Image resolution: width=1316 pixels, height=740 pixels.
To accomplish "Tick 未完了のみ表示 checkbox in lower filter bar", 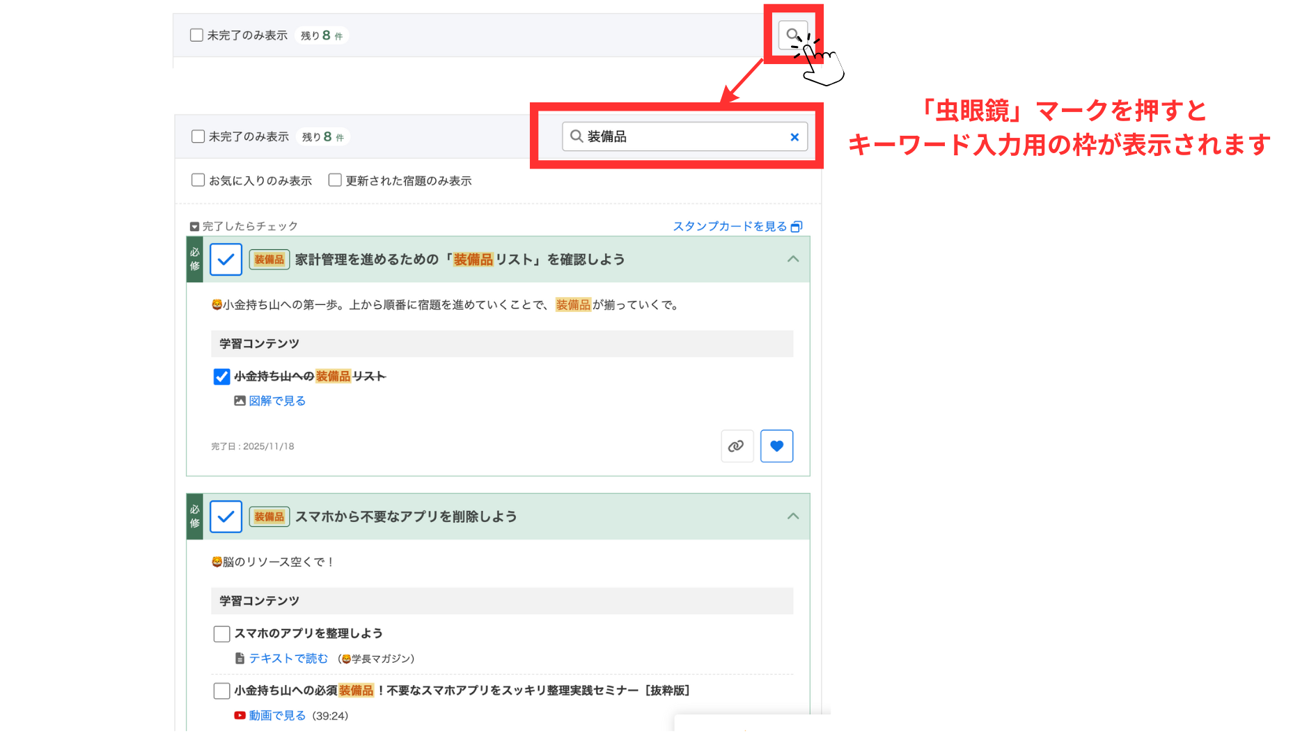I will tap(198, 136).
